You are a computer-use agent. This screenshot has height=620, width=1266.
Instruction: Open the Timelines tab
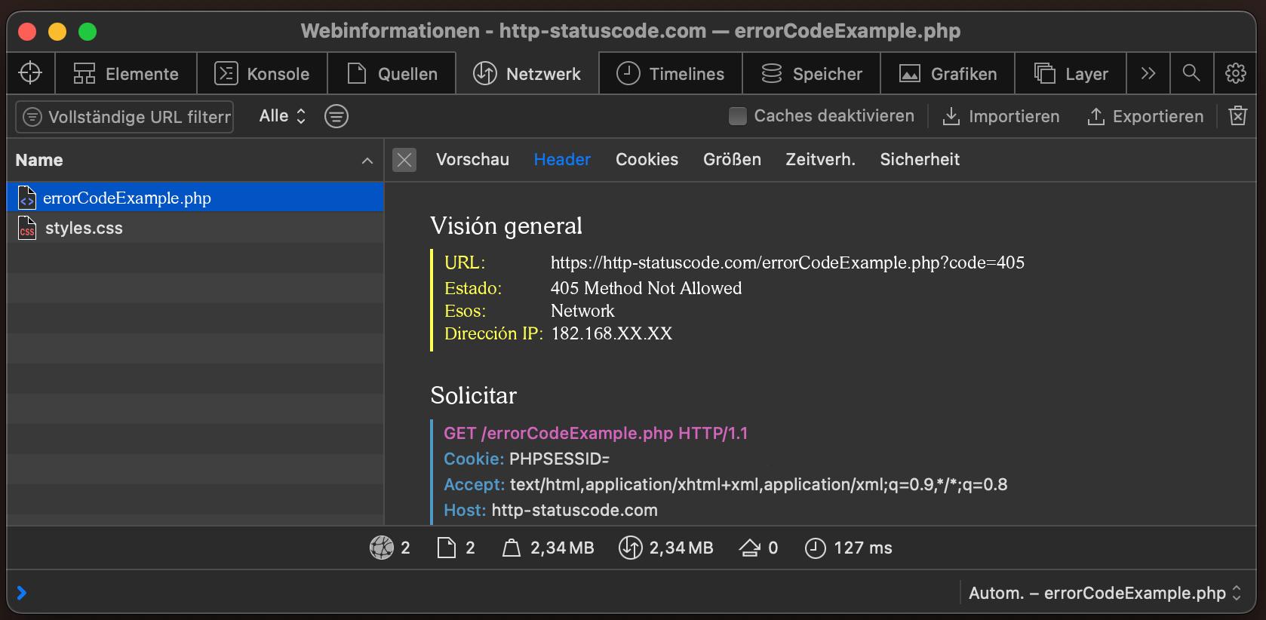pyautogui.click(x=671, y=73)
